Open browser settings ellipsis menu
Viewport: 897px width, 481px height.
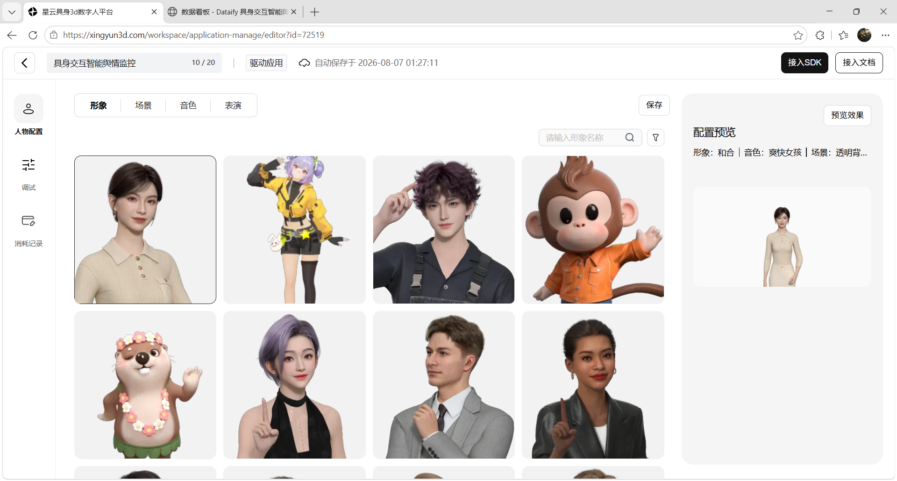coord(885,35)
